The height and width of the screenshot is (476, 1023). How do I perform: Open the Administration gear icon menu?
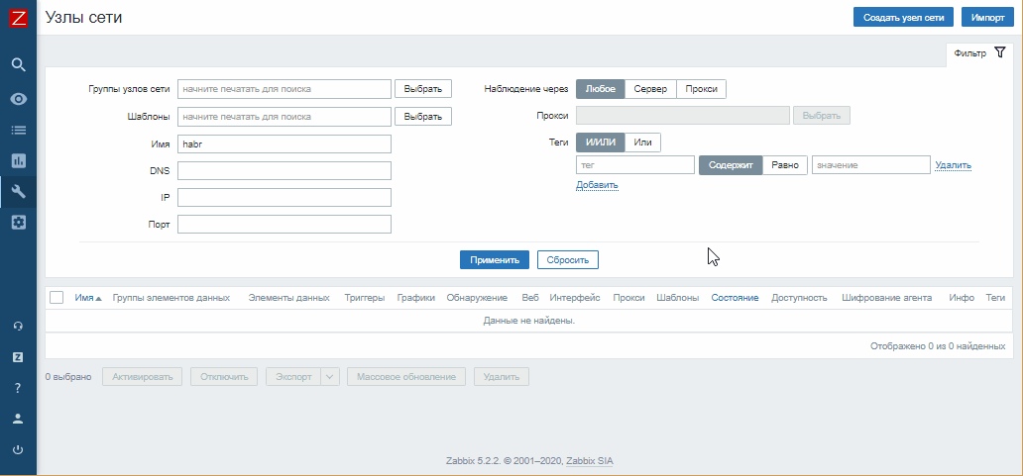(x=19, y=222)
